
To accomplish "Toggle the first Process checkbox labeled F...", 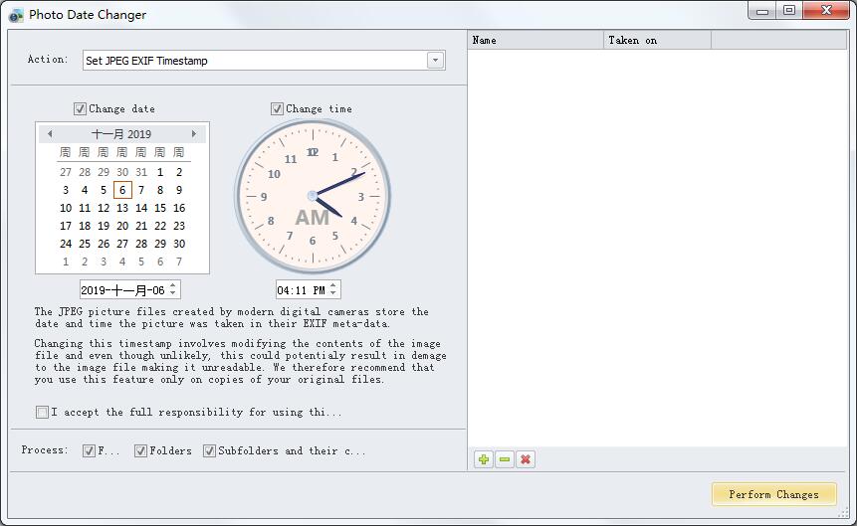I will coord(89,450).
